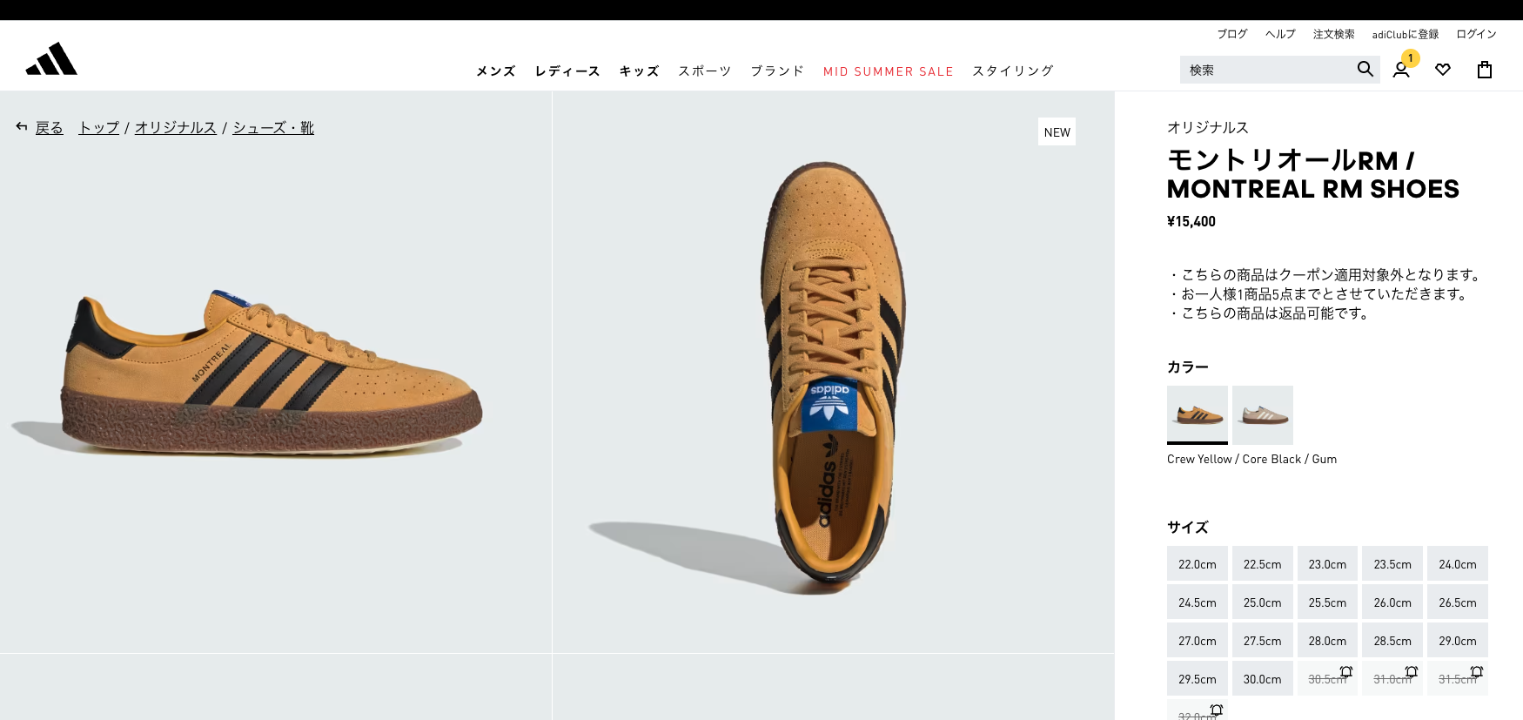Open the top-view shoe product image
The width and height of the screenshot is (1523, 720).
pos(834,372)
